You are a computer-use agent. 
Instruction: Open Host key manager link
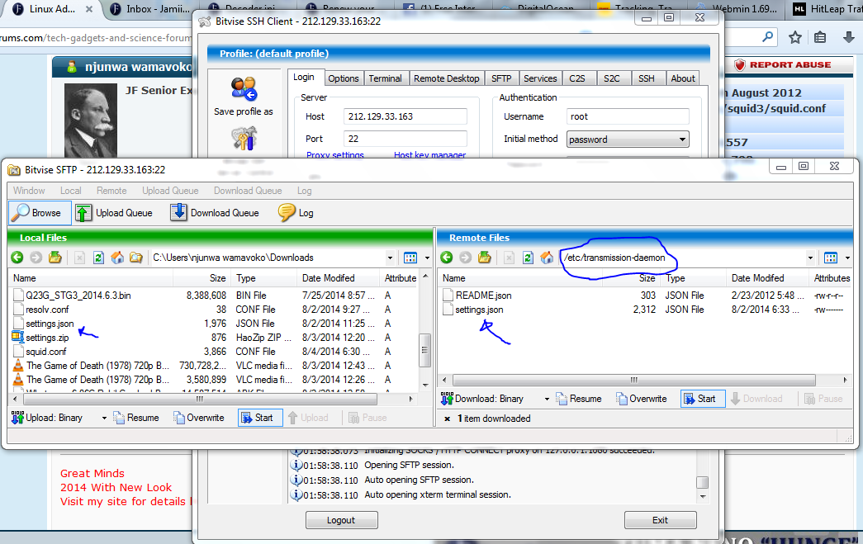(430, 155)
